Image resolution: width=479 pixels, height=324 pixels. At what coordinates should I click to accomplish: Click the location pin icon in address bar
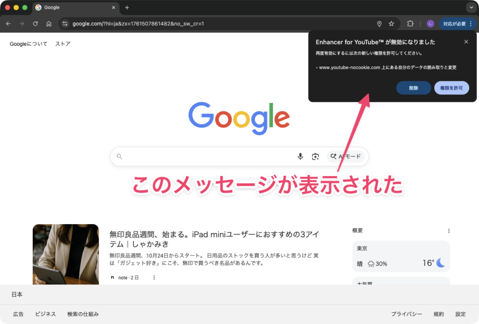[x=379, y=24]
